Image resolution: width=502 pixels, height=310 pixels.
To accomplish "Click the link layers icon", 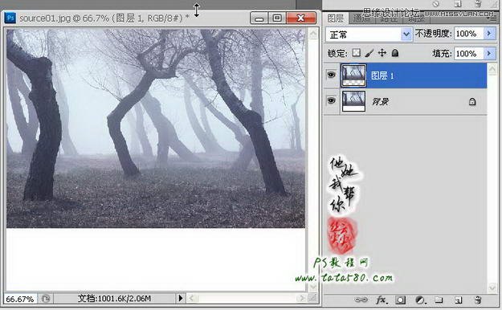I will (361, 300).
